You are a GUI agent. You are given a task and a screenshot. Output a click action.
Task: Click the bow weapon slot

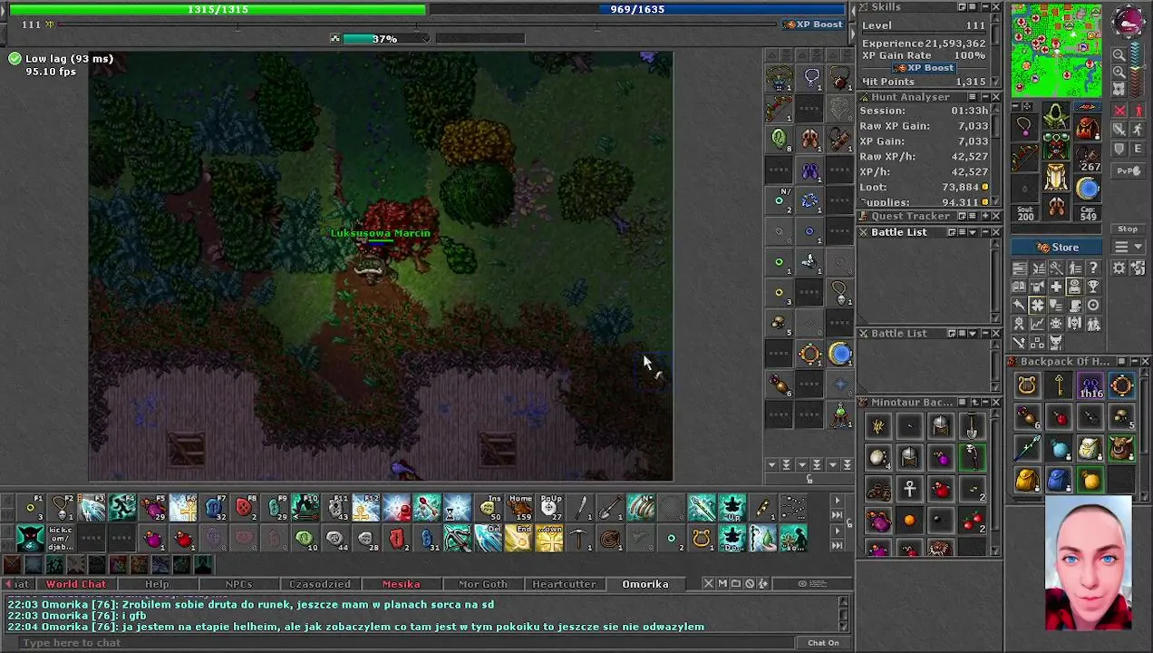(1024, 156)
